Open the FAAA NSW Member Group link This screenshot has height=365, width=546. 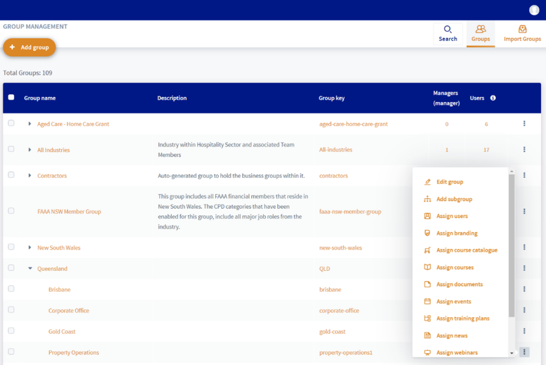(x=69, y=212)
